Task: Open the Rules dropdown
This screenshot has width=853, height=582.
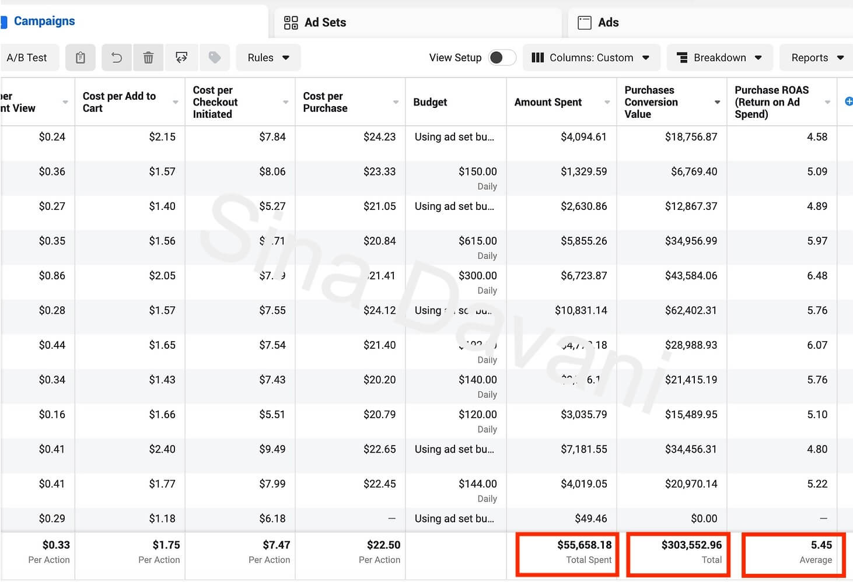Action: tap(268, 58)
